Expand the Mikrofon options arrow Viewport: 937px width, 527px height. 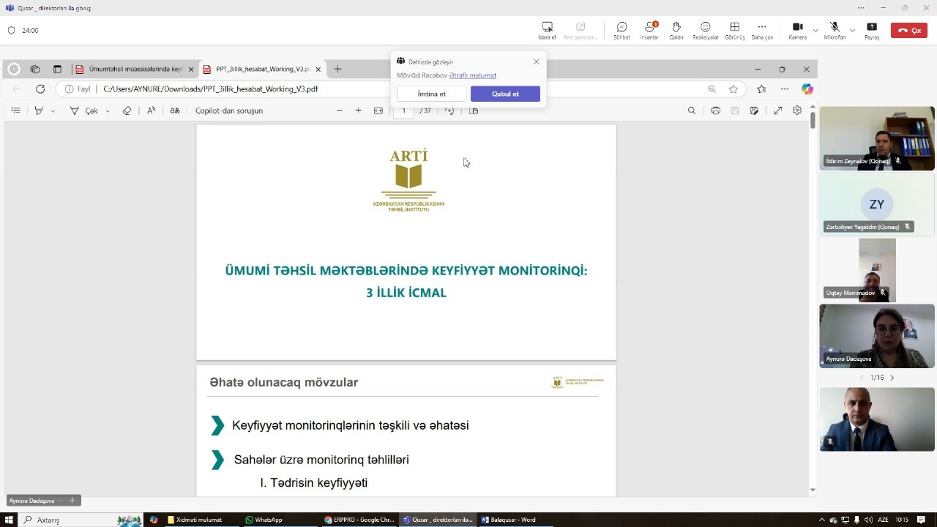tap(852, 31)
